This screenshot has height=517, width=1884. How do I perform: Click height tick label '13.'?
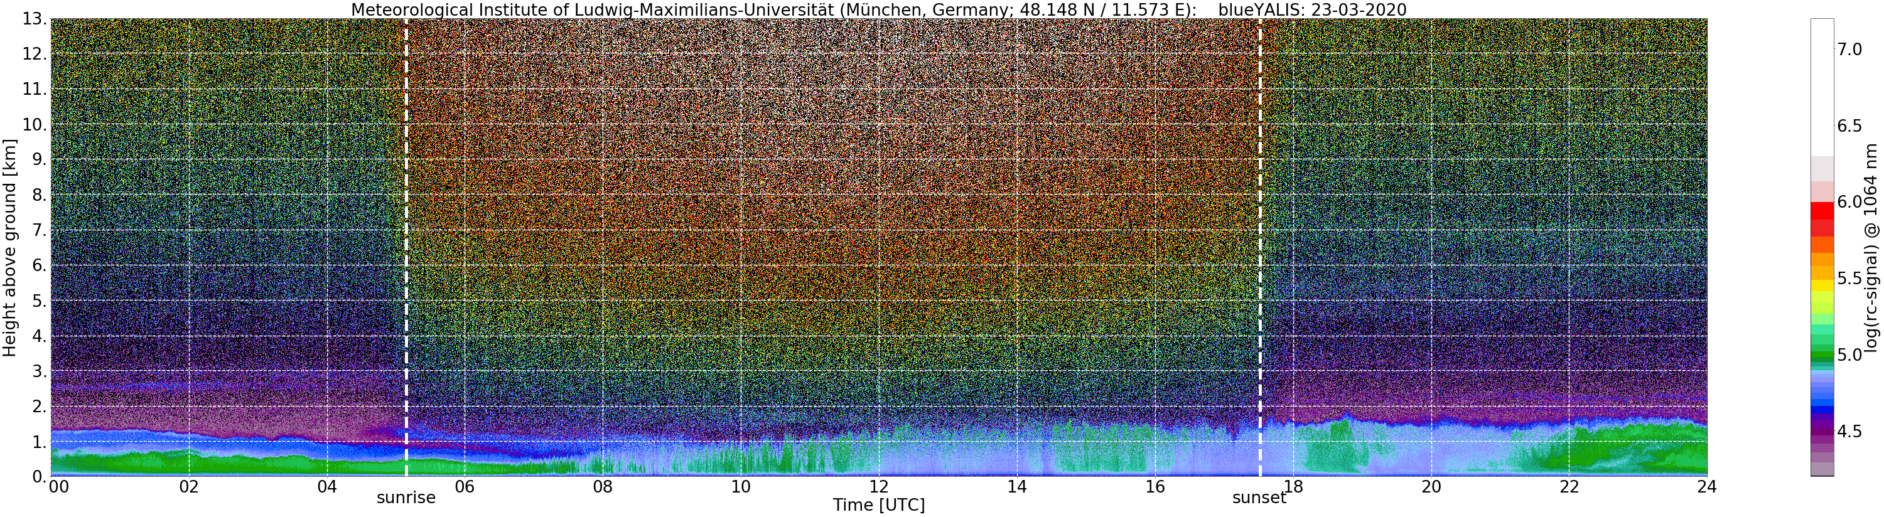point(34,19)
